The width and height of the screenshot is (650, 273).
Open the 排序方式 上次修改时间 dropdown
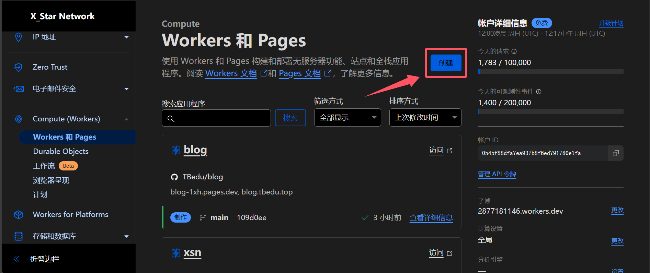click(x=425, y=118)
